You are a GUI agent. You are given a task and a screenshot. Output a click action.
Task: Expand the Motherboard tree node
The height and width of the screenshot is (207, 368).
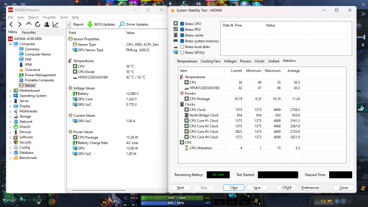(10, 90)
